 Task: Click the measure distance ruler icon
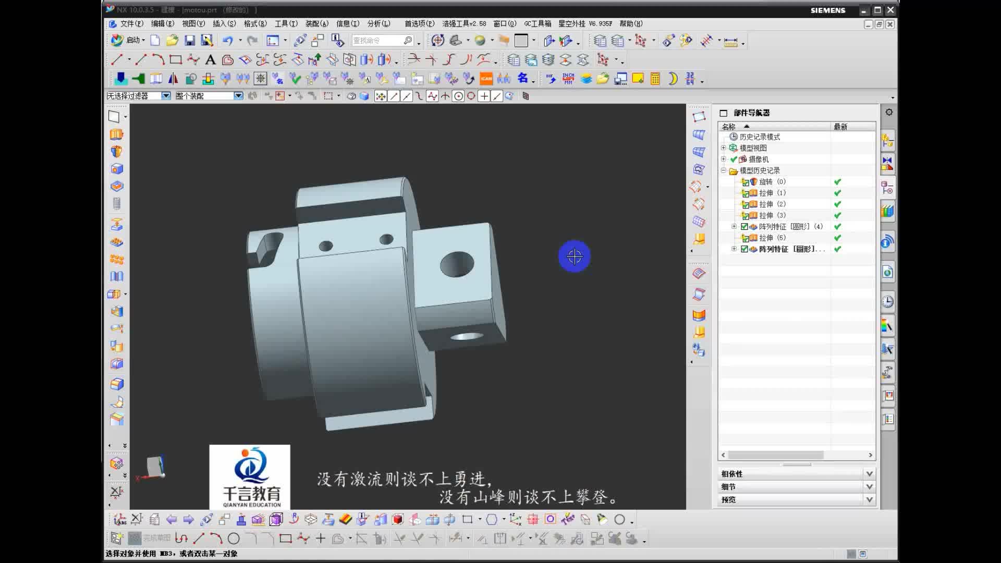(x=731, y=41)
